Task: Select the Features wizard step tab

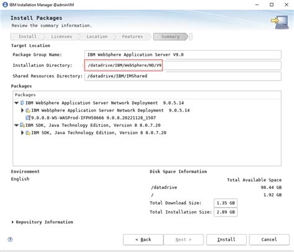Action: pos(132,37)
